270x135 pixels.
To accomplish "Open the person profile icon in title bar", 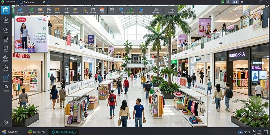I will [229, 2].
